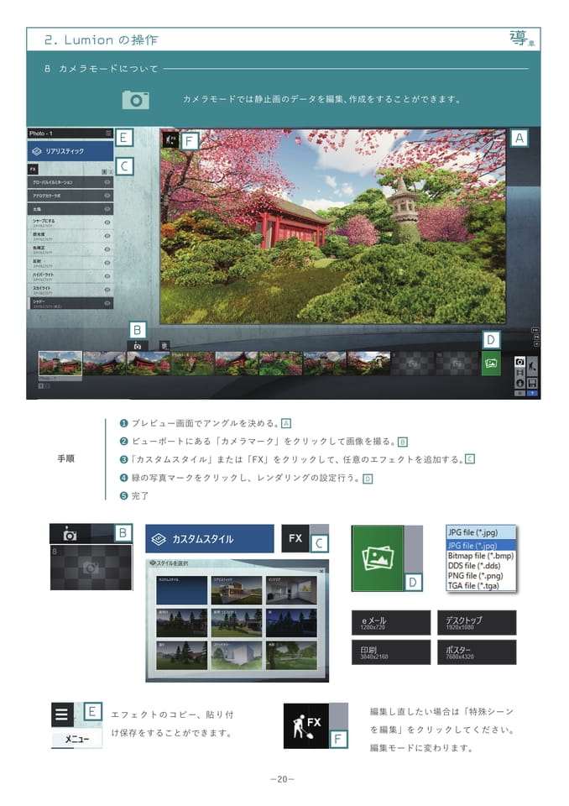Click the trash icon beside the camera mark
The width and height of the screenshot is (569, 806).
(x=164, y=346)
